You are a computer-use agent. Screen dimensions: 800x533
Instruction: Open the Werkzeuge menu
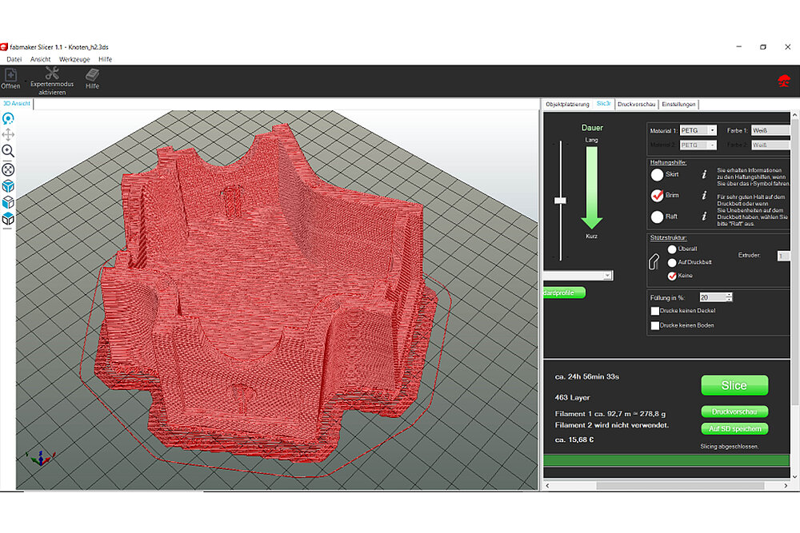74,59
